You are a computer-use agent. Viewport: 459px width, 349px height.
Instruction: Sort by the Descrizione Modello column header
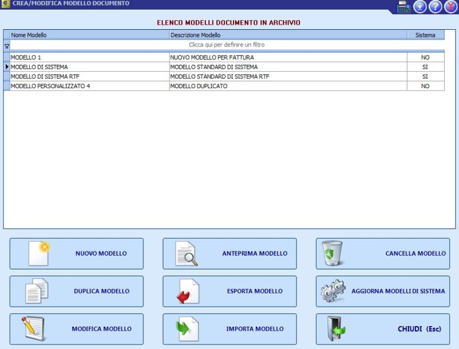tap(288, 35)
